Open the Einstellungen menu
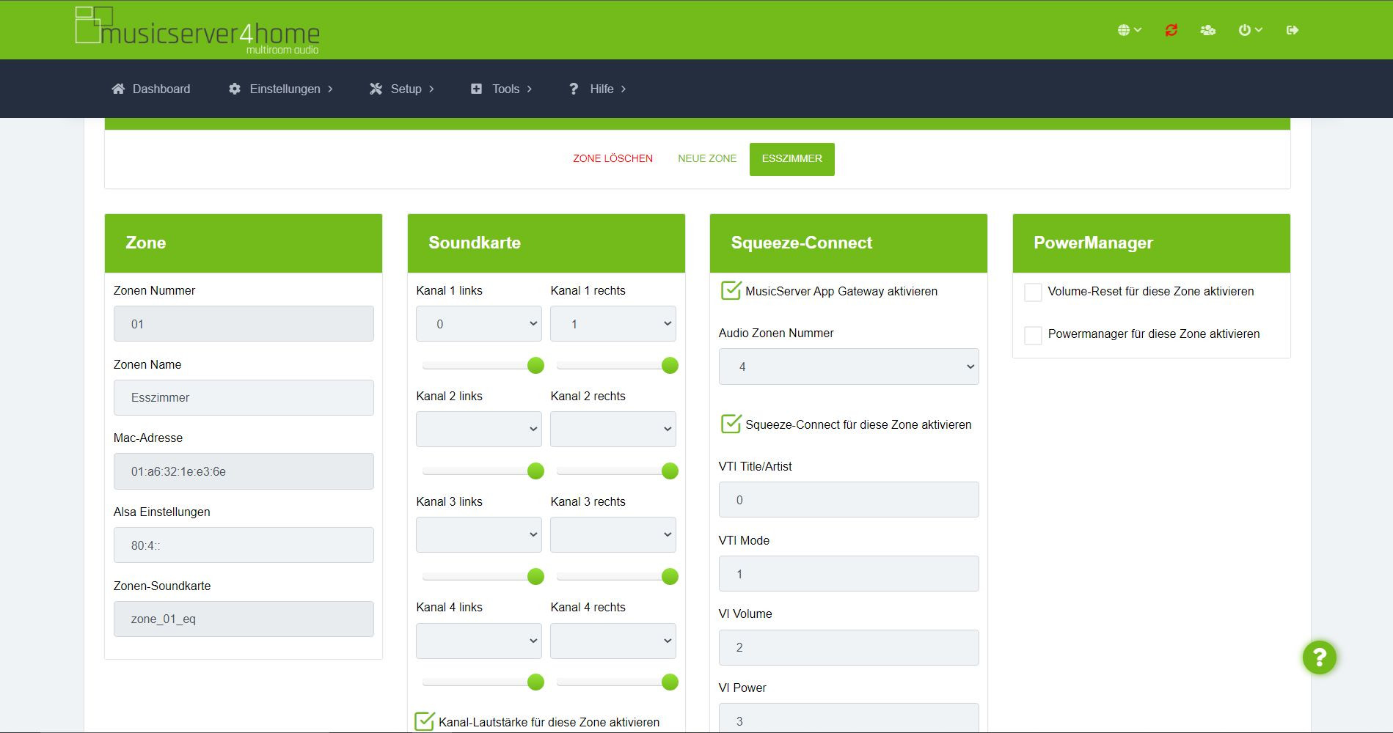The width and height of the screenshot is (1393, 733). pos(284,89)
